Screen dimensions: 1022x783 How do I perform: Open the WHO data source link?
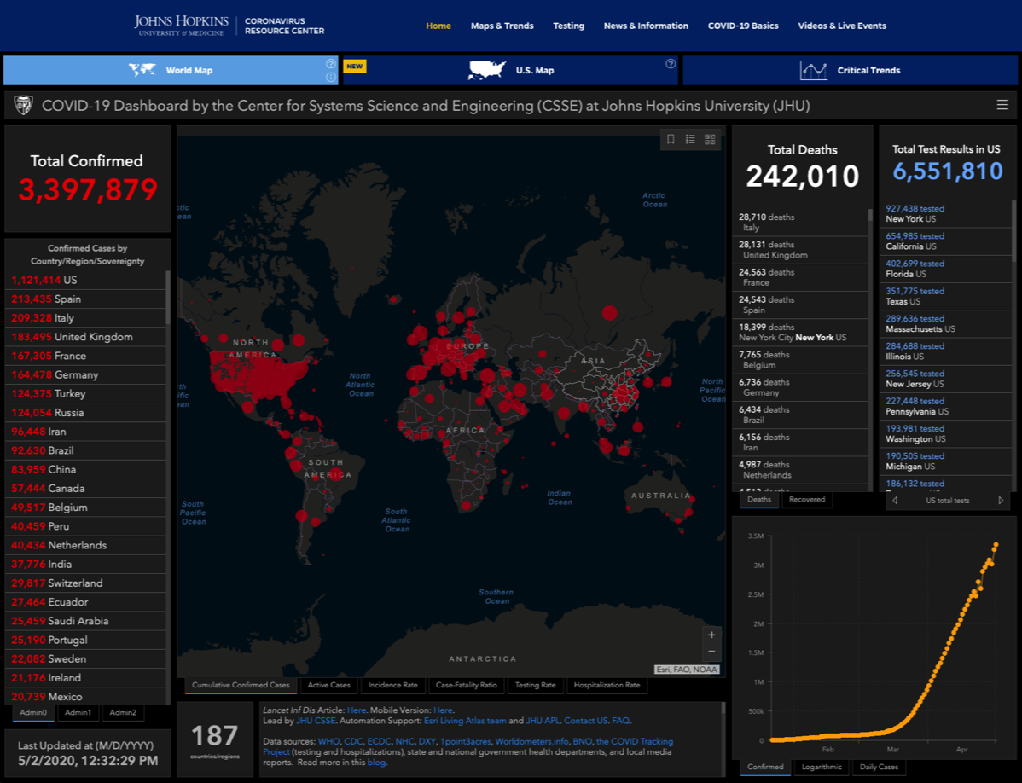328,742
